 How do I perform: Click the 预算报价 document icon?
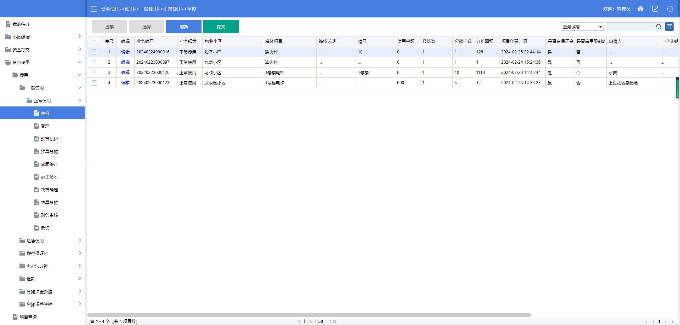pos(36,139)
